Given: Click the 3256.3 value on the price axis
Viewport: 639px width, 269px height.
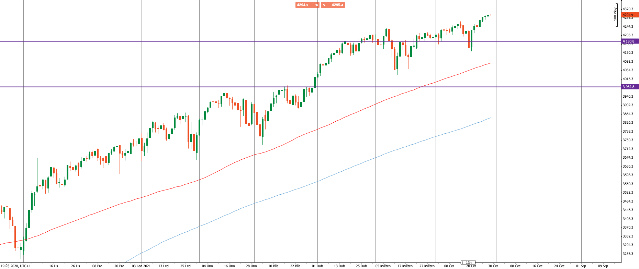Looking at the screenshot, I should 628,254.
